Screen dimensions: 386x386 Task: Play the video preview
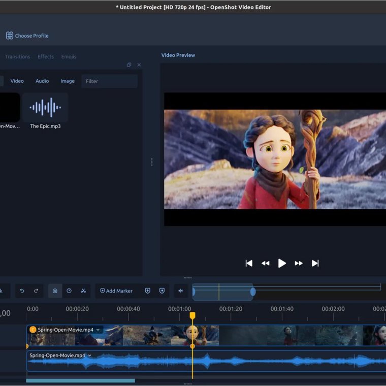click(x=282, y=263)
